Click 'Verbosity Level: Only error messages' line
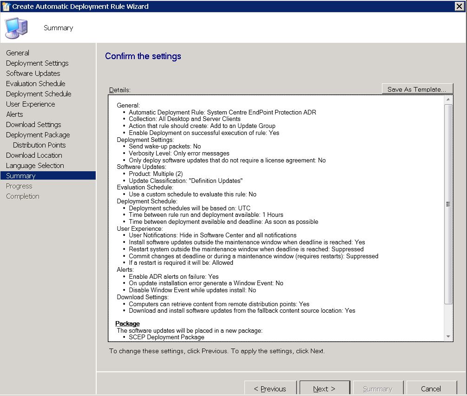This screenshot has height=396, width=467. pos(179,153)
